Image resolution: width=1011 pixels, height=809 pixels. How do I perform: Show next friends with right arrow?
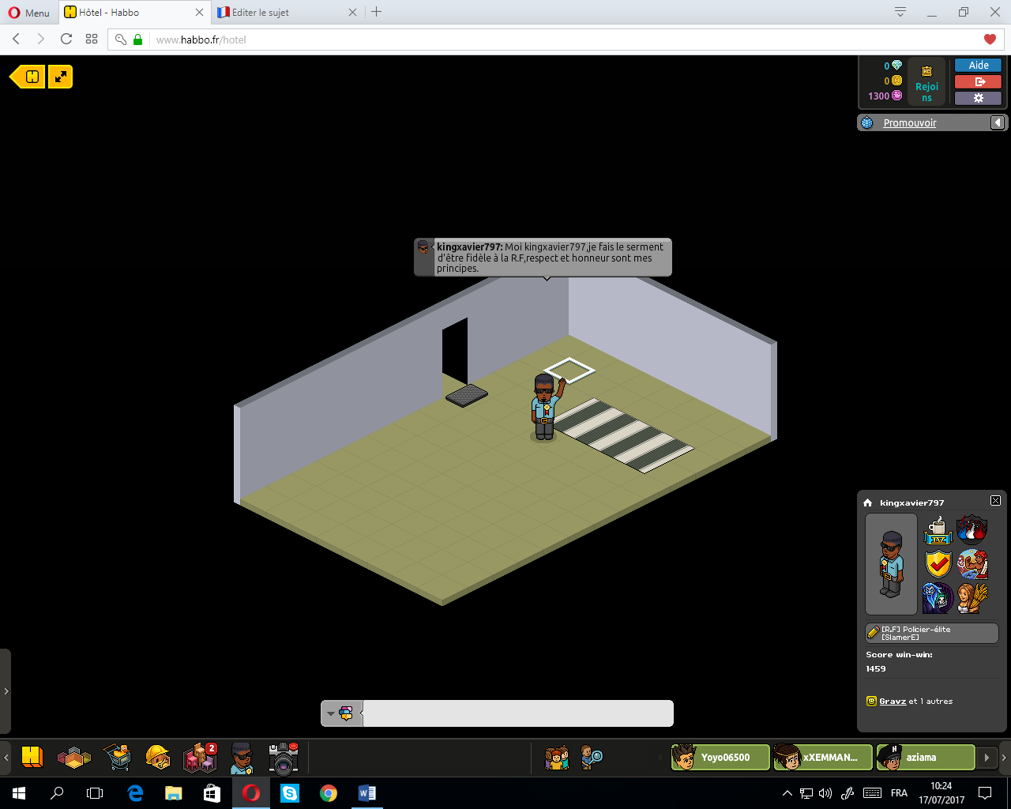pos(986,758)
